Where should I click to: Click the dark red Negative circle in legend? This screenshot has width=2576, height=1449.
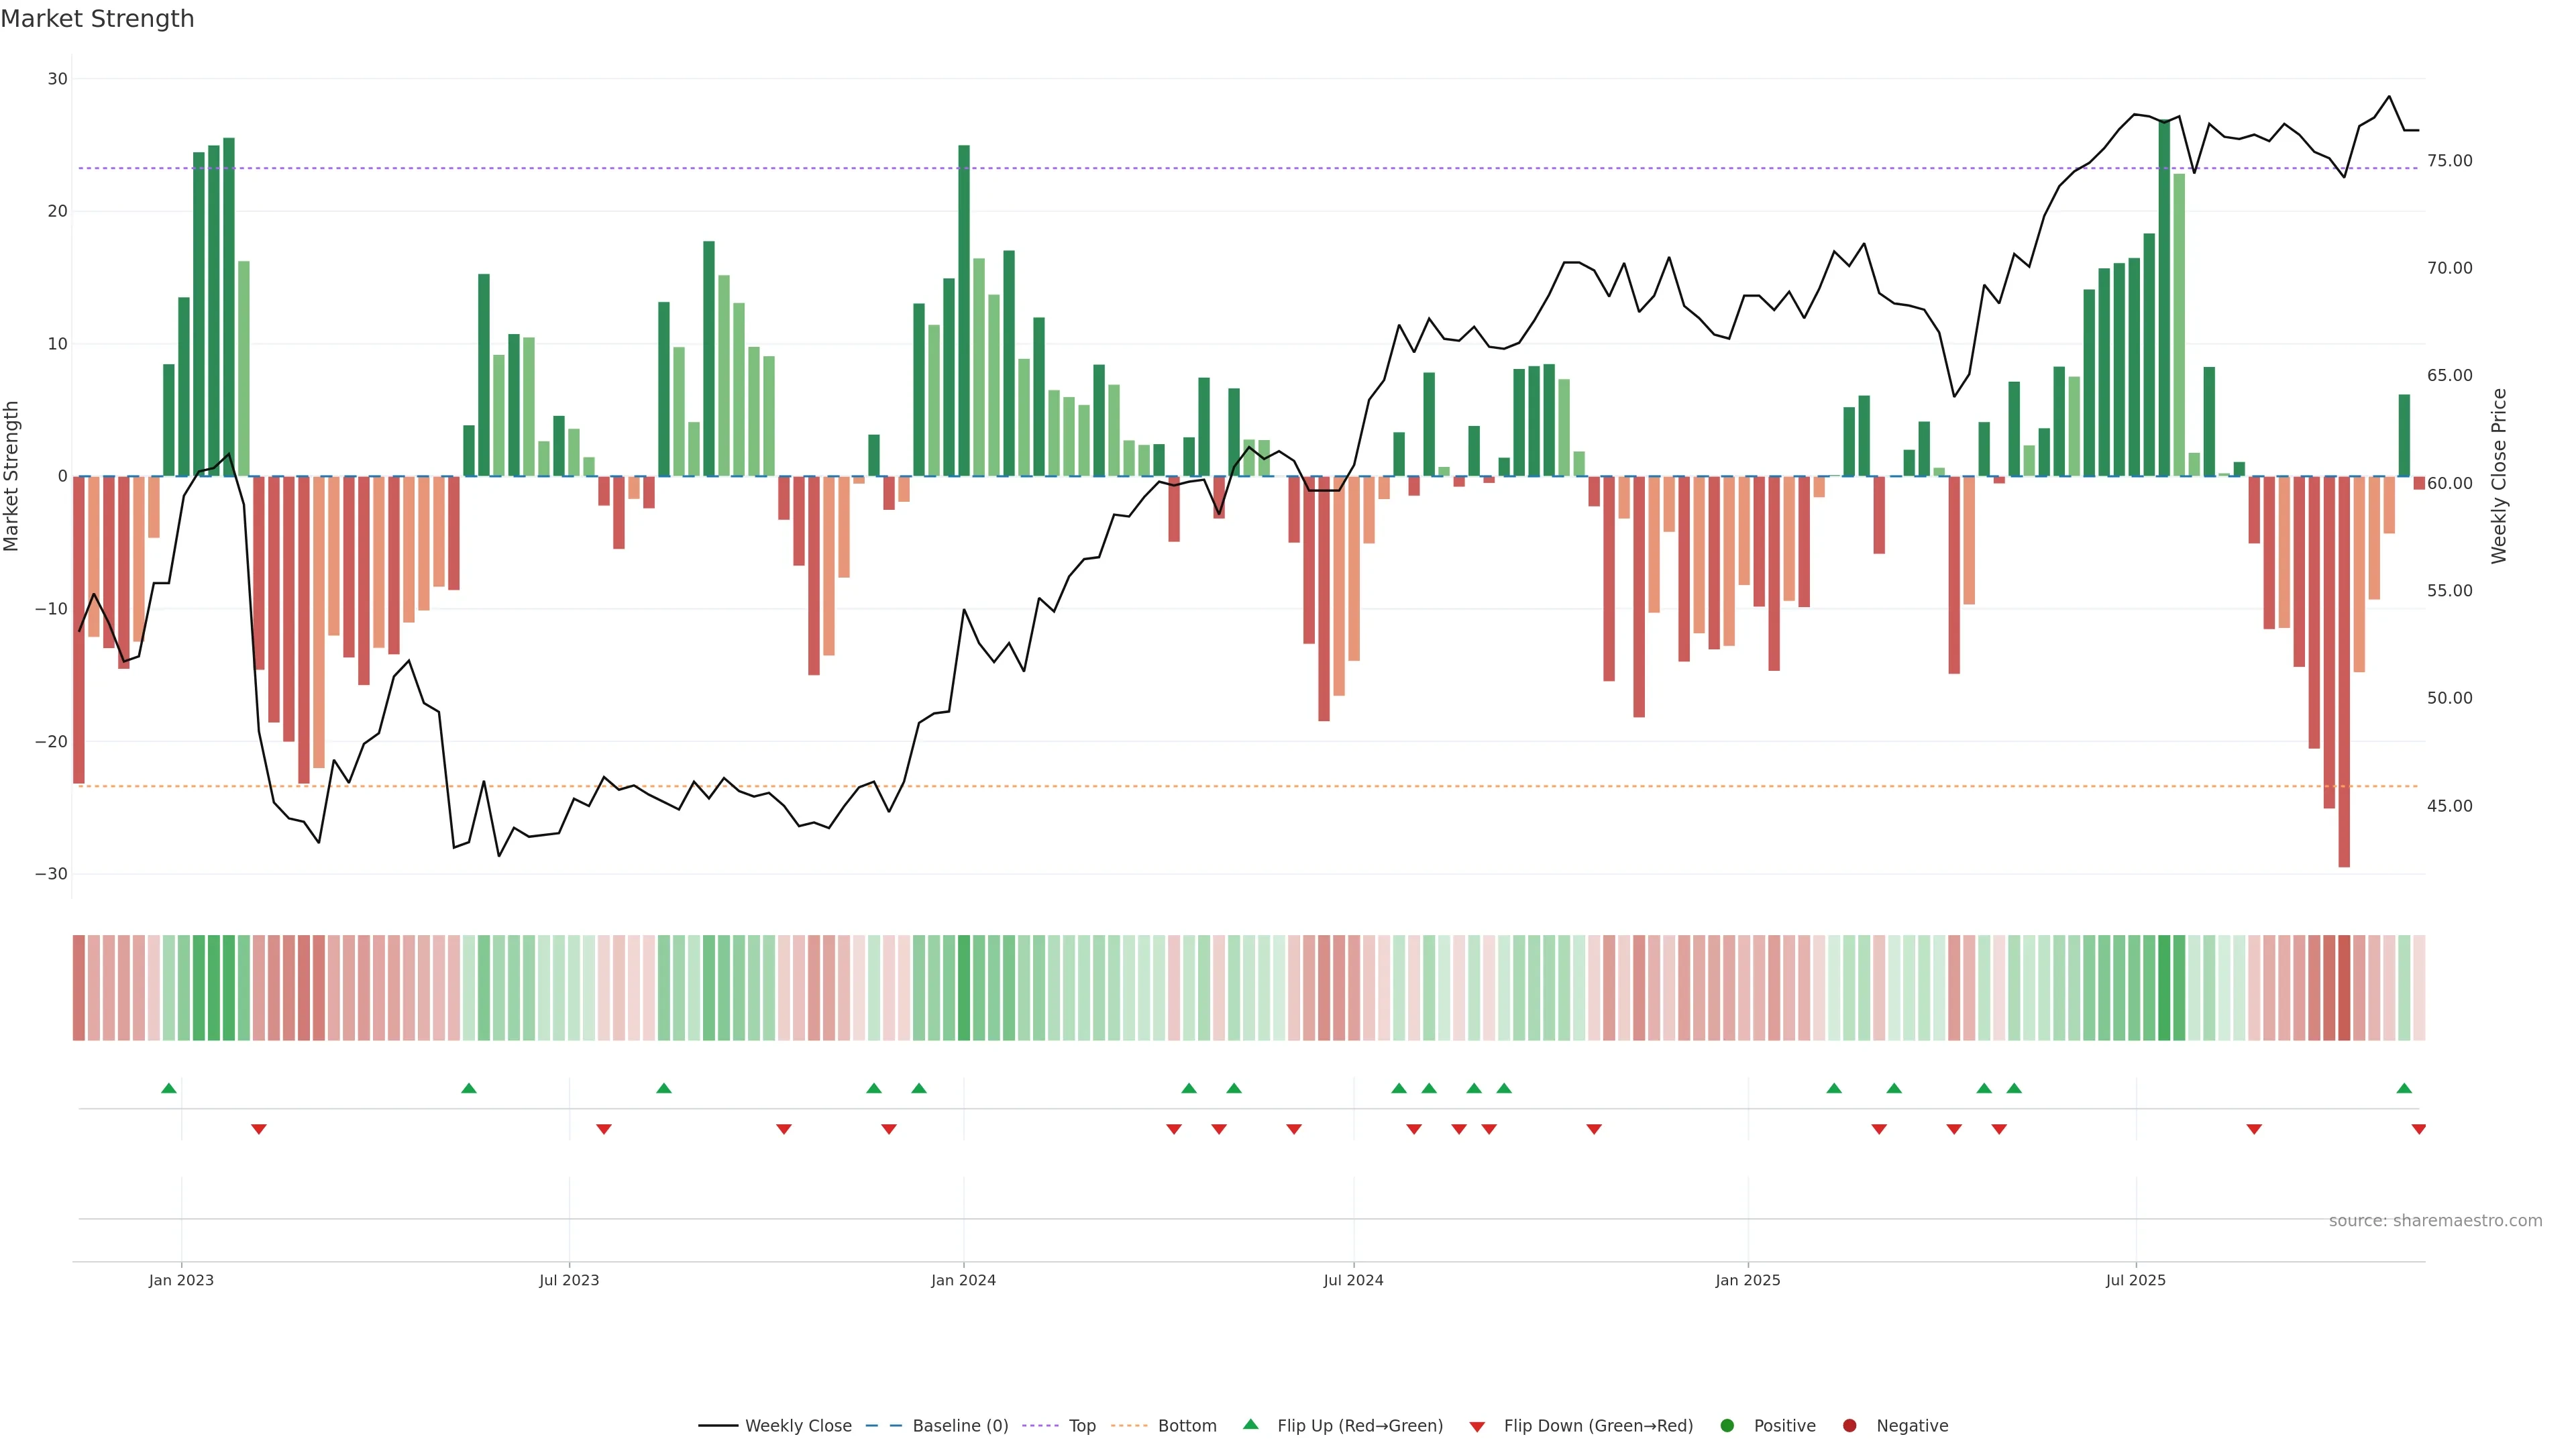pos(1849,1426)
